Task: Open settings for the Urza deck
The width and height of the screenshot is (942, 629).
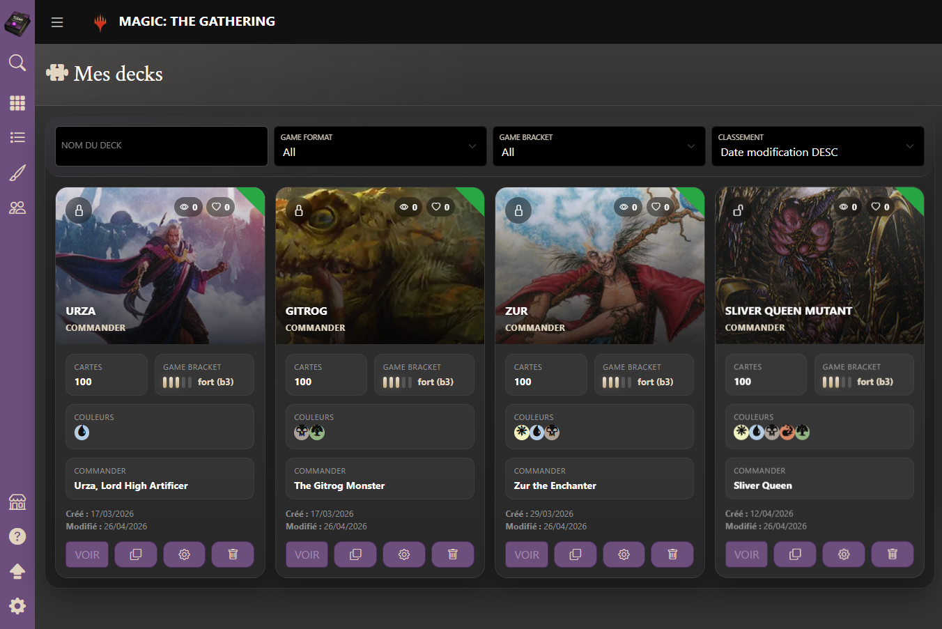Action: pos(184,554)
